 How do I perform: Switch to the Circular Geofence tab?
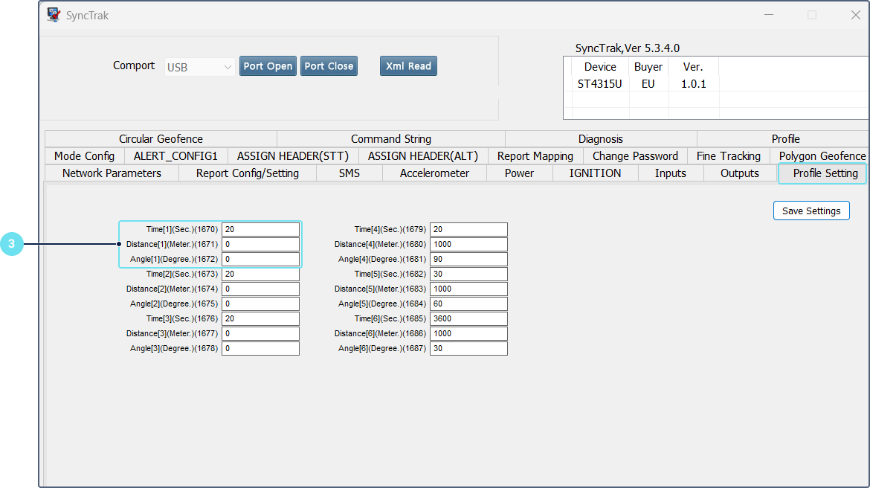click(161, 139)
